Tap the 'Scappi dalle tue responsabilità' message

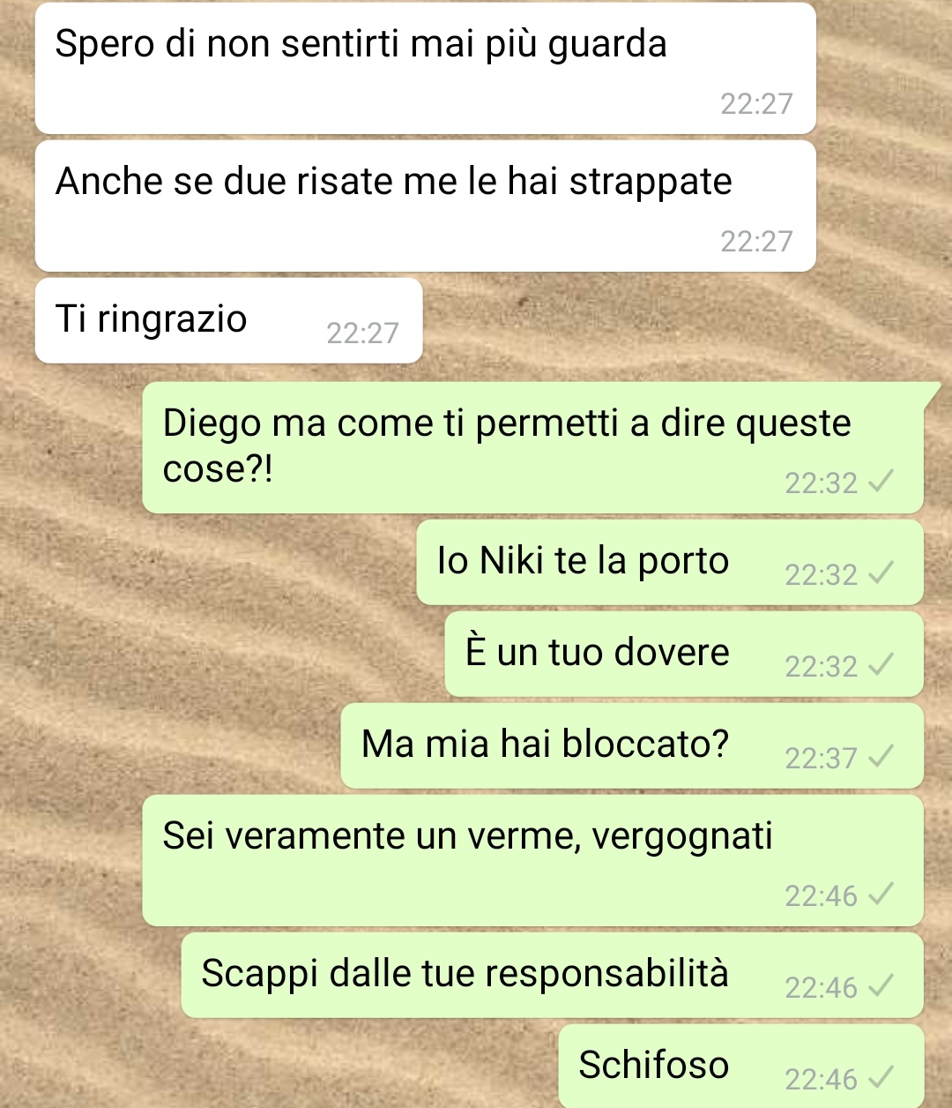click(x=552, y=975)
